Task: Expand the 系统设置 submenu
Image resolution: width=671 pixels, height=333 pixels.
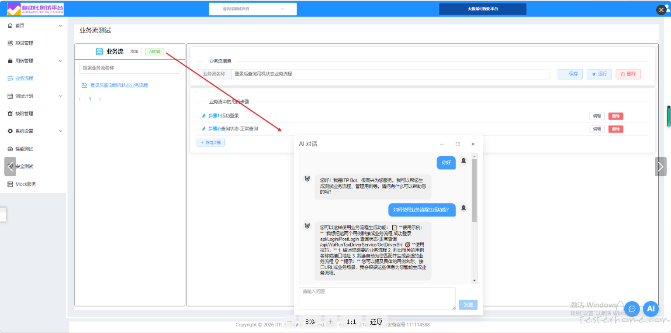Action: [x=60, y=131]
